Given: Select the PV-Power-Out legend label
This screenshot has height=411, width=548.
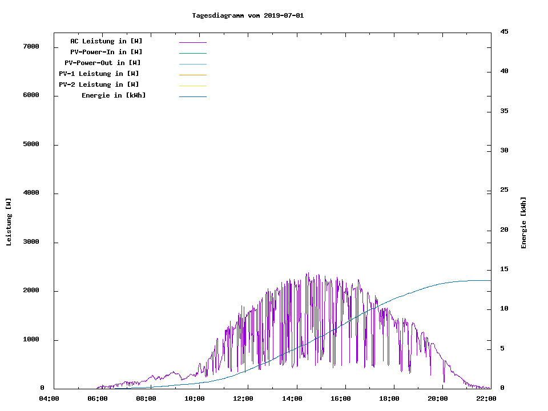Looking at the screenshot, I should pos(103,63).
